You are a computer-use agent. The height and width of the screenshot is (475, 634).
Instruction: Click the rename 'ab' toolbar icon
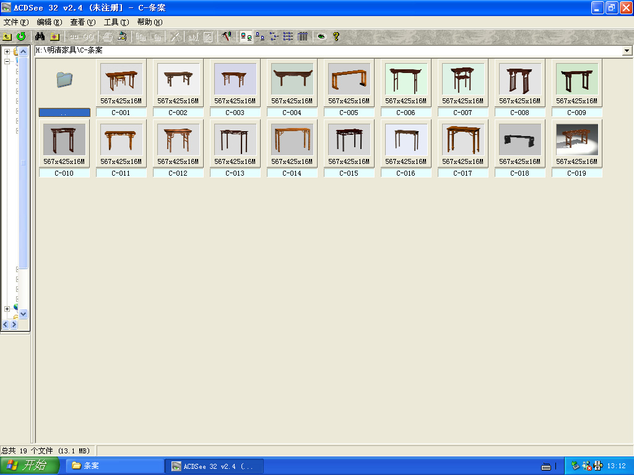pos(193,36)
